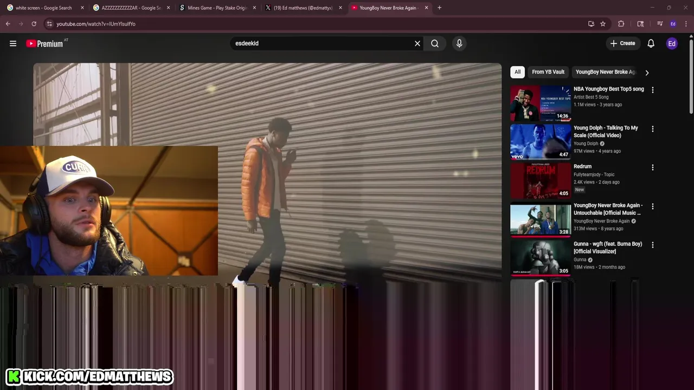Go forward in browser history
The height and width of the screenshot is (390, 694).
21,24
